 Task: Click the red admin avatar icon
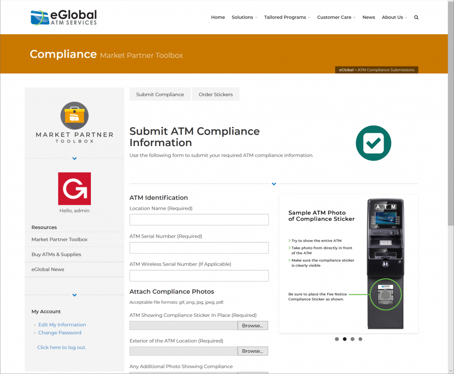coord(74,189)
